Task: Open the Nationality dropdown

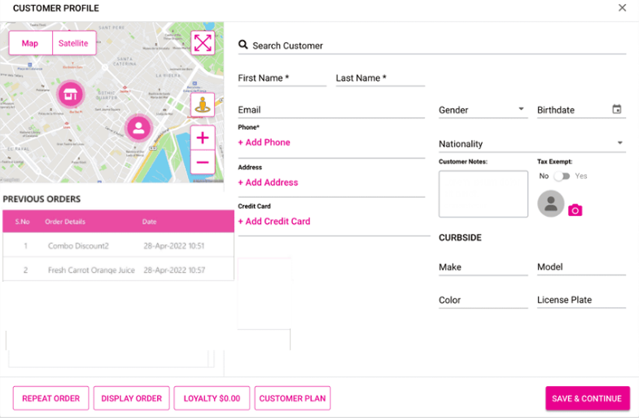Action: pos(620,143)
